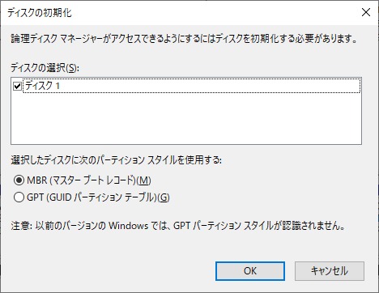Click the 注意 note about GPT recognition
The height and width of the screenshot is (293, 379).
coord(178,226)
